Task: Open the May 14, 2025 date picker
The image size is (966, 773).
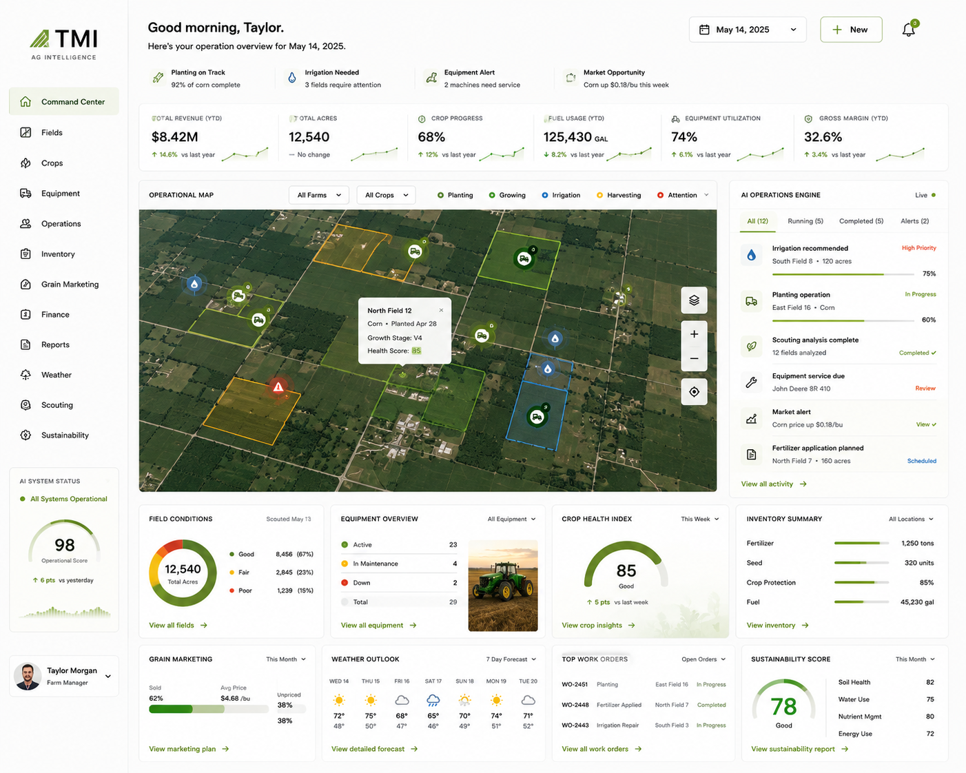Action: 748,30
